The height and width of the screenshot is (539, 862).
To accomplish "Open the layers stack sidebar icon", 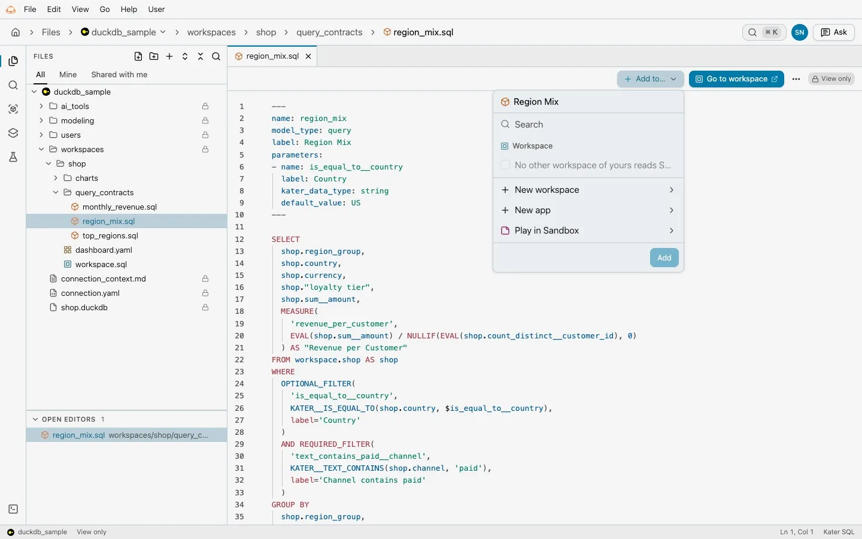I will [13, 133].
